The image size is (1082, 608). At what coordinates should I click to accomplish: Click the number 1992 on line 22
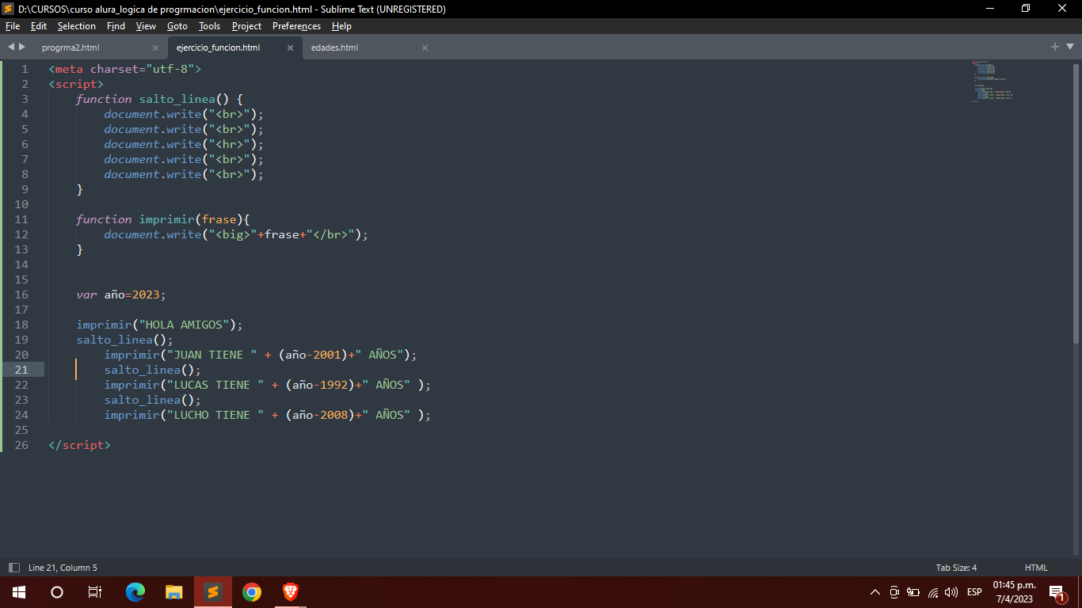(x=334, y=385)
